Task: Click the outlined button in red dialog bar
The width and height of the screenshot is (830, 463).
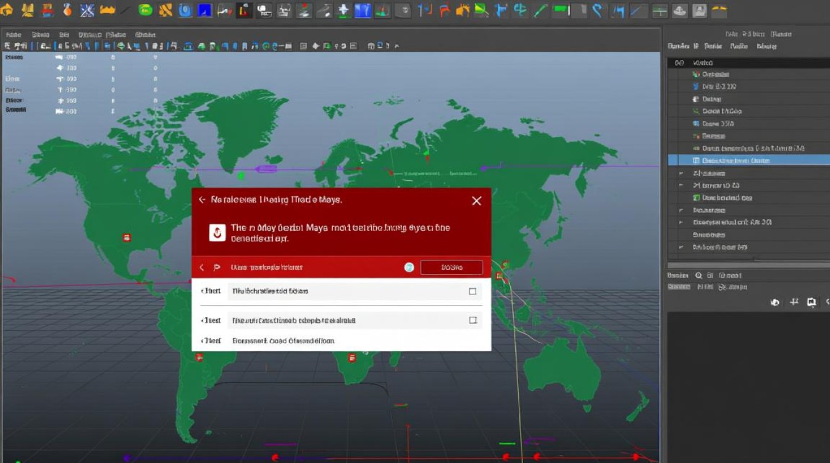Action: [451, 267]
